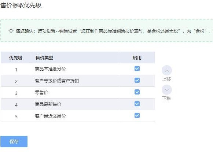This screenshot has width=213, height=152.
Task: Uncheck 商品基准批发价 enable checkbox
Action: click(x=137, y=68)
